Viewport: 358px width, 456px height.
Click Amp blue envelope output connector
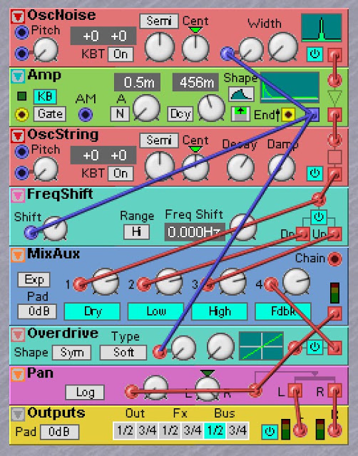[314, 115]
